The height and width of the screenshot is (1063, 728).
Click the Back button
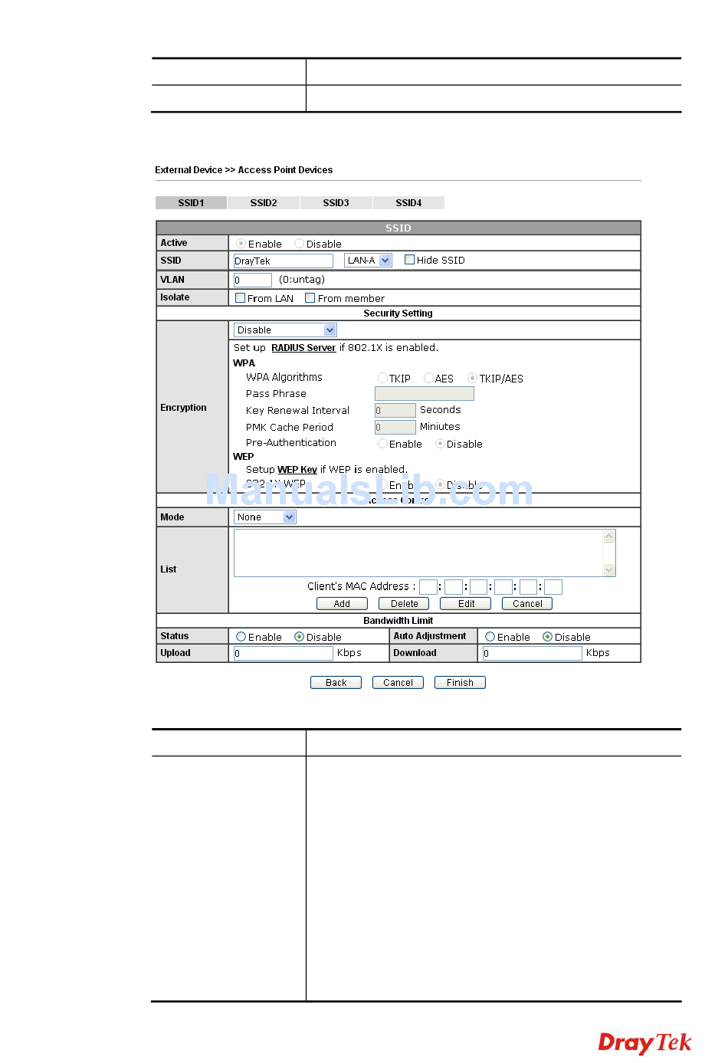[336, 683]
